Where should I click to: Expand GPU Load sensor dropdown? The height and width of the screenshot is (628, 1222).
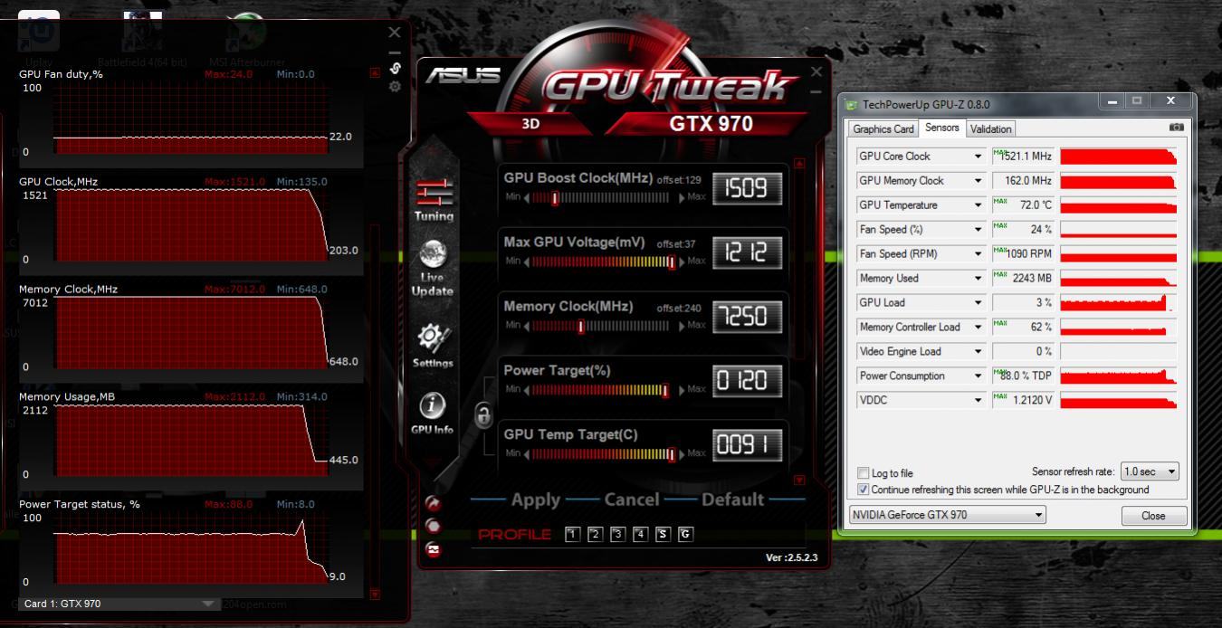pos(978,303)
